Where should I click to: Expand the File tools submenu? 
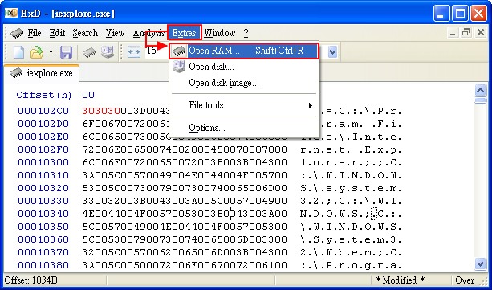click(244, 105)
